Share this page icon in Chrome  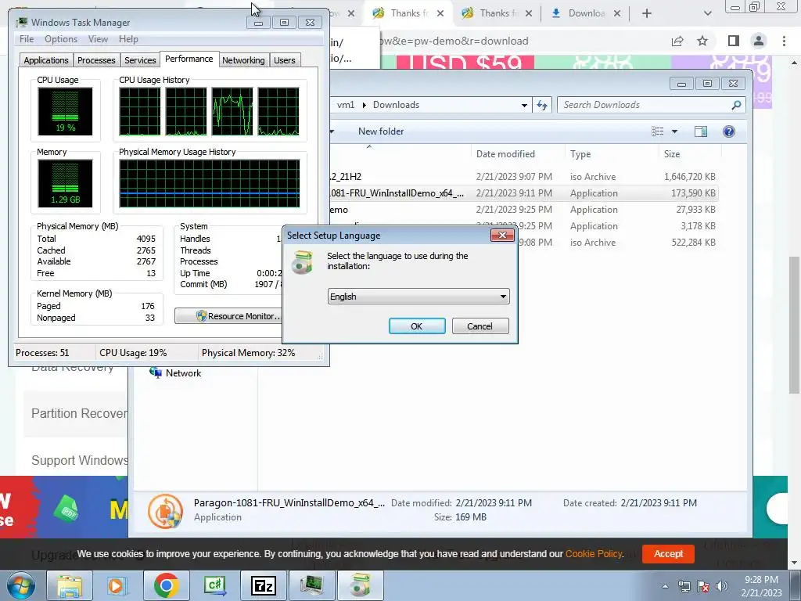pos(677,41)
